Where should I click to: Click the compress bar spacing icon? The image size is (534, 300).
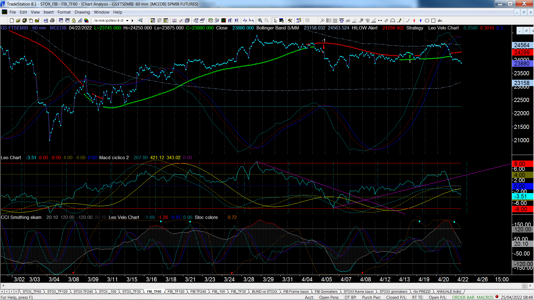[x=245, y=21]
